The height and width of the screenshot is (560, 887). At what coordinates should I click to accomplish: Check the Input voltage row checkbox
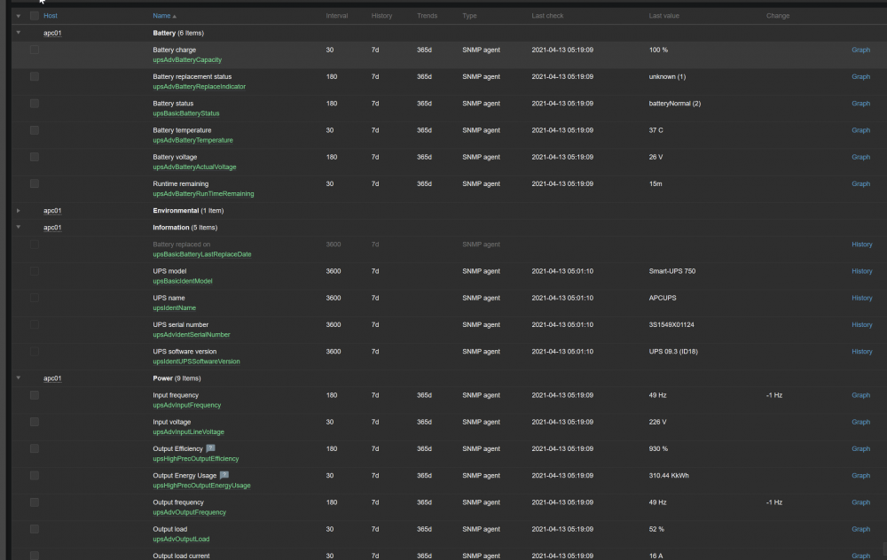pyautogui.click(x=35, y=422)
